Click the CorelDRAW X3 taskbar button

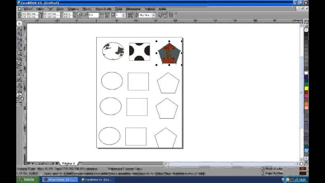(98, 180)
